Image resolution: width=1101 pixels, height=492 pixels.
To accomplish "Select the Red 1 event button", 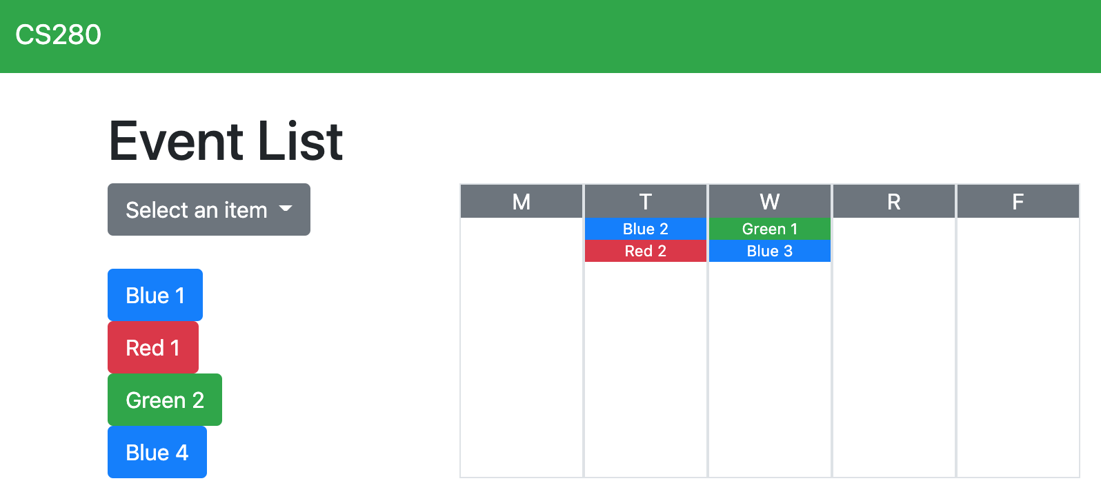I will 153,348.
